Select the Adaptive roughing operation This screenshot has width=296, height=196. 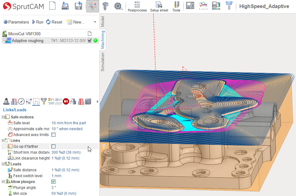click(27, 40)
